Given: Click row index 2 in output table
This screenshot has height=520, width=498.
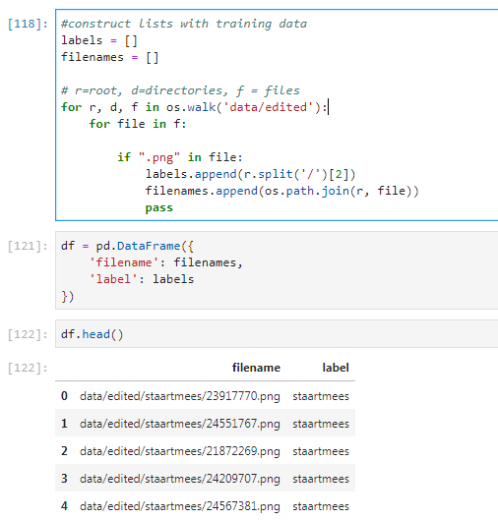Looking at the screenshot, I should tap(64, 451).
